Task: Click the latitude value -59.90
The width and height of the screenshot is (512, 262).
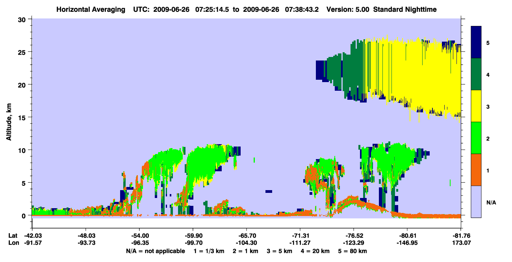Action: point(193,236)
